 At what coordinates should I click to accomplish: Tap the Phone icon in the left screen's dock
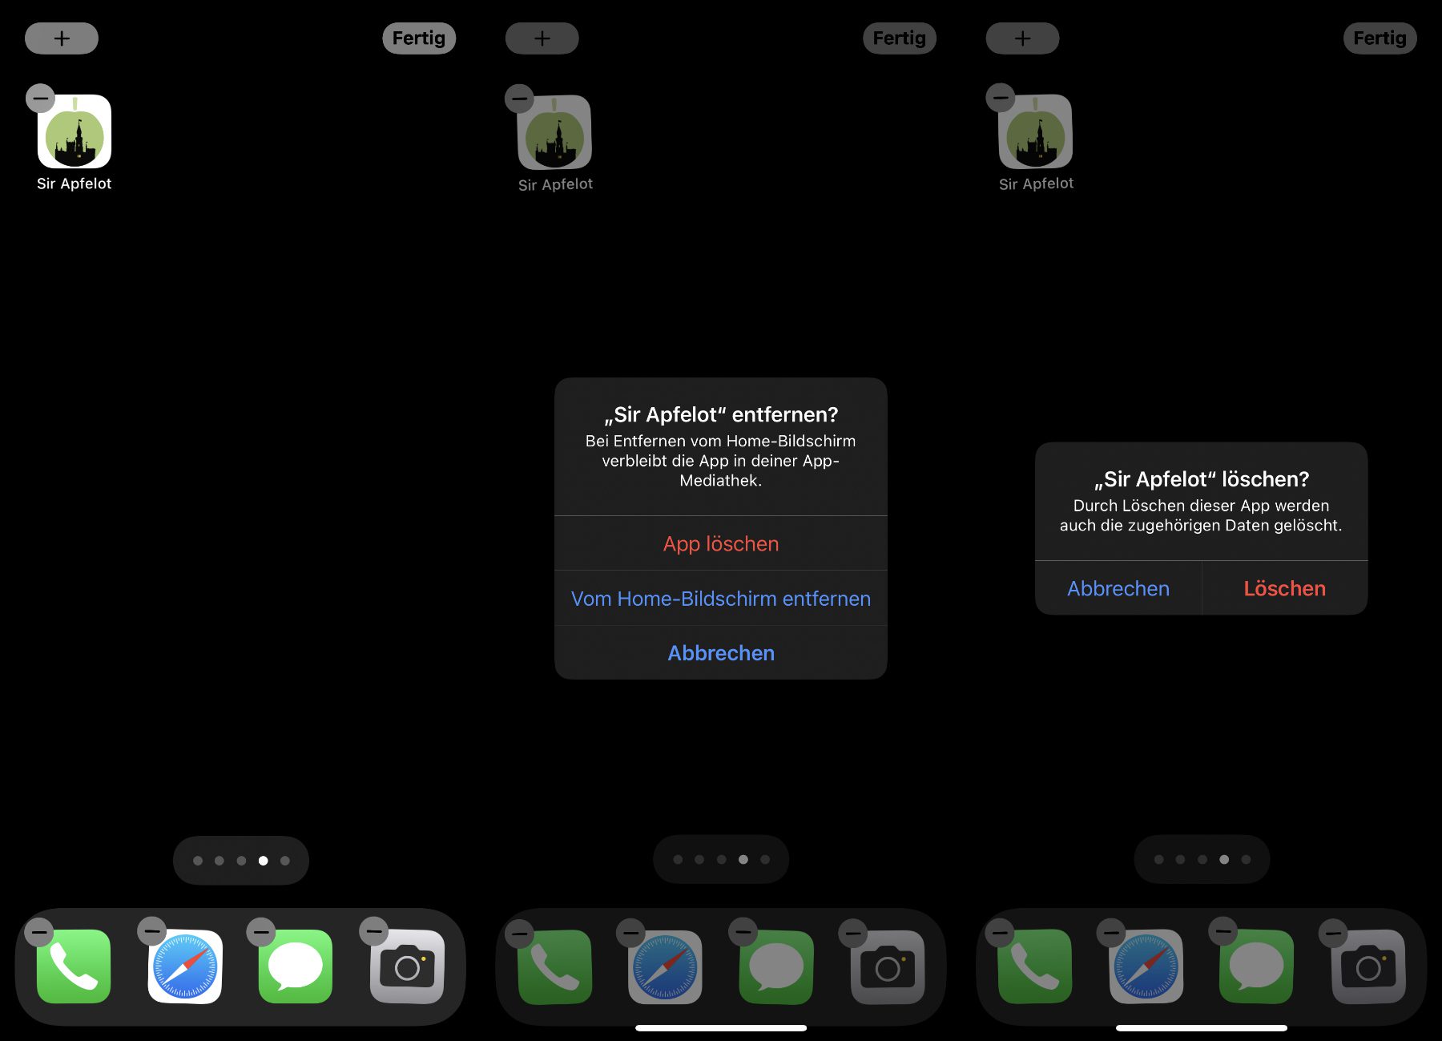[x=74, y=966]
